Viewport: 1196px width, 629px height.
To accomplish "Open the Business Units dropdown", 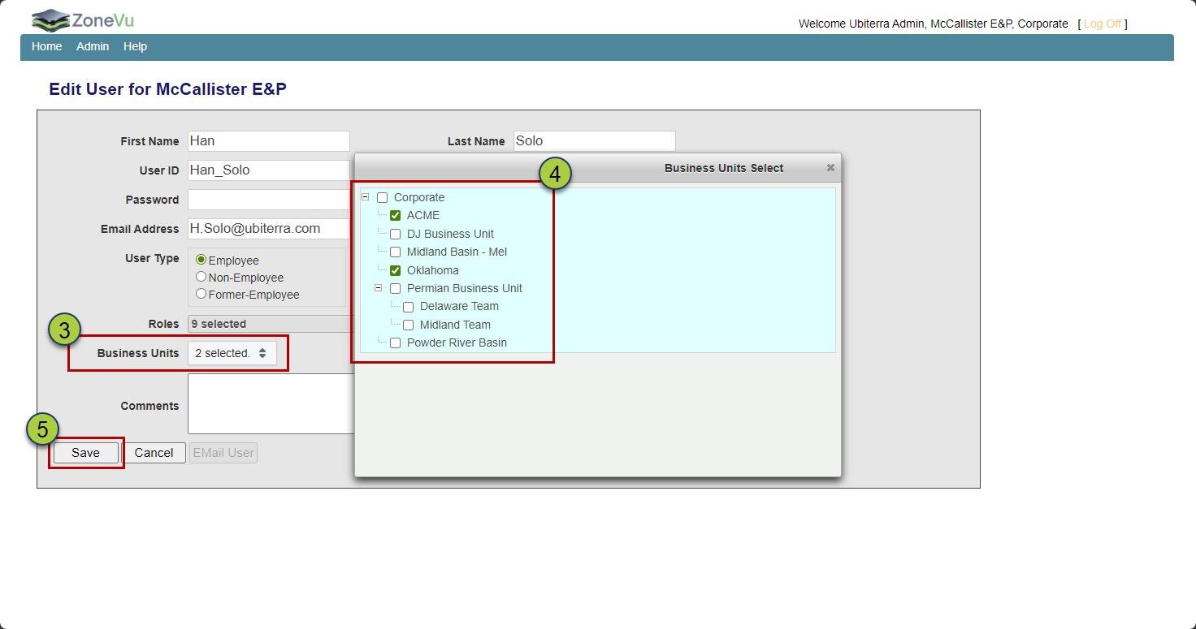I will [232, 353].
